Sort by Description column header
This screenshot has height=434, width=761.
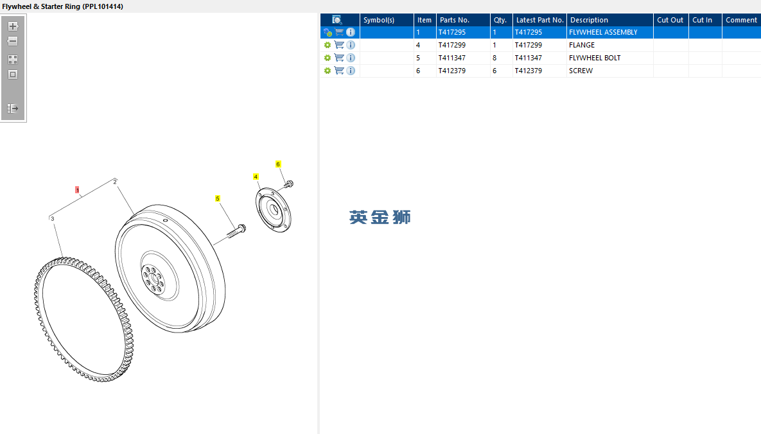point(609,20)
